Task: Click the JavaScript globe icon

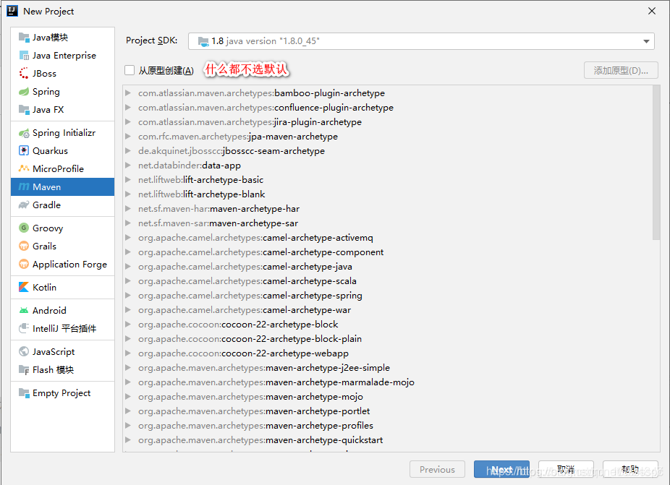Action: click(24, 351)
